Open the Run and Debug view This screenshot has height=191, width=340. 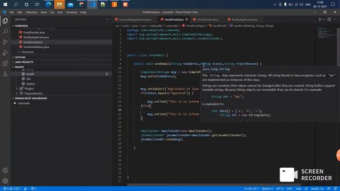(x=5, y=53)
